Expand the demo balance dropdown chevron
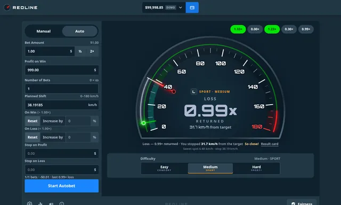Image resolution: width=341 pixels, height=205 pixels. point(181,7)
